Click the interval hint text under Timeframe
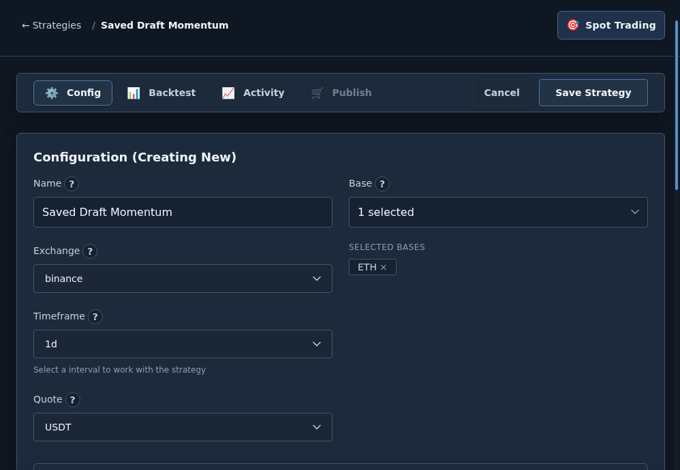Screen dimensions: 680x470 pos(120,370)
